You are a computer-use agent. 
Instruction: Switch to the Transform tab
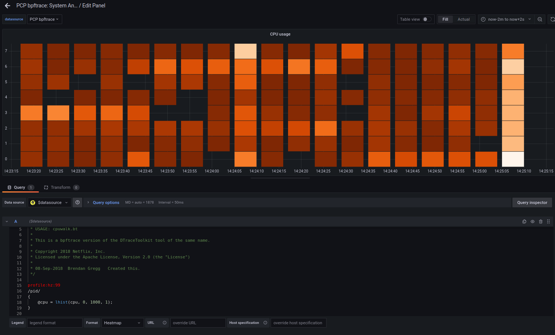coord(61,187)
